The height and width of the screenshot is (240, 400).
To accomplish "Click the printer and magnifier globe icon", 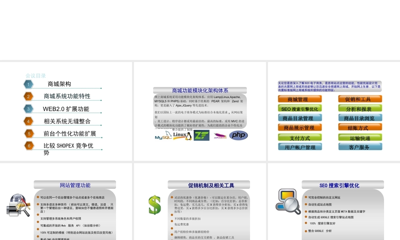I will 18,205.
